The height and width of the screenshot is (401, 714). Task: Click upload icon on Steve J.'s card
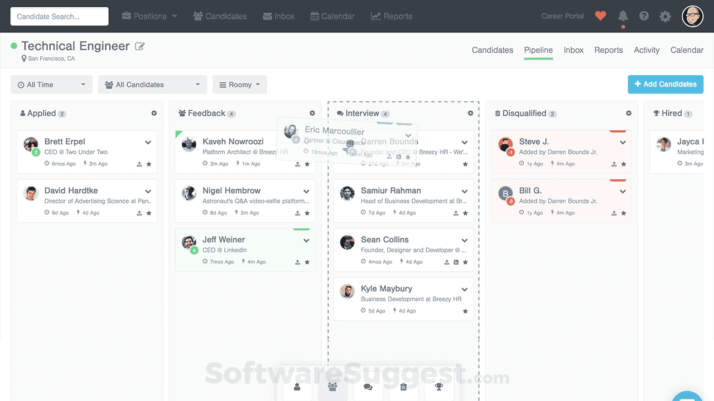tap(614, 164)
